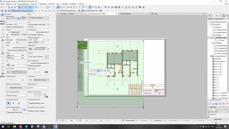Screen dimensions: 229x129
Task: Toggle the checkbox beside the ID field
Action: (x=7, y=27)
